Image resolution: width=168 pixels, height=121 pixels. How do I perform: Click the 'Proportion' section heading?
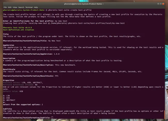point(9,80)
